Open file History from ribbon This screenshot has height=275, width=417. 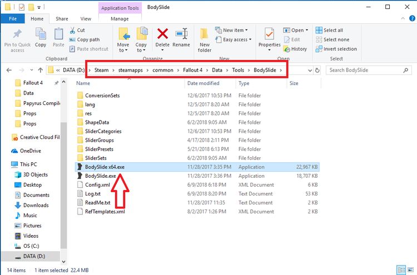coord(295,49)
